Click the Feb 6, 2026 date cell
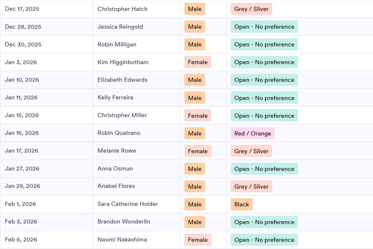Screen dimensions: 373x249 pyautogui.click(x=21, y=240)
